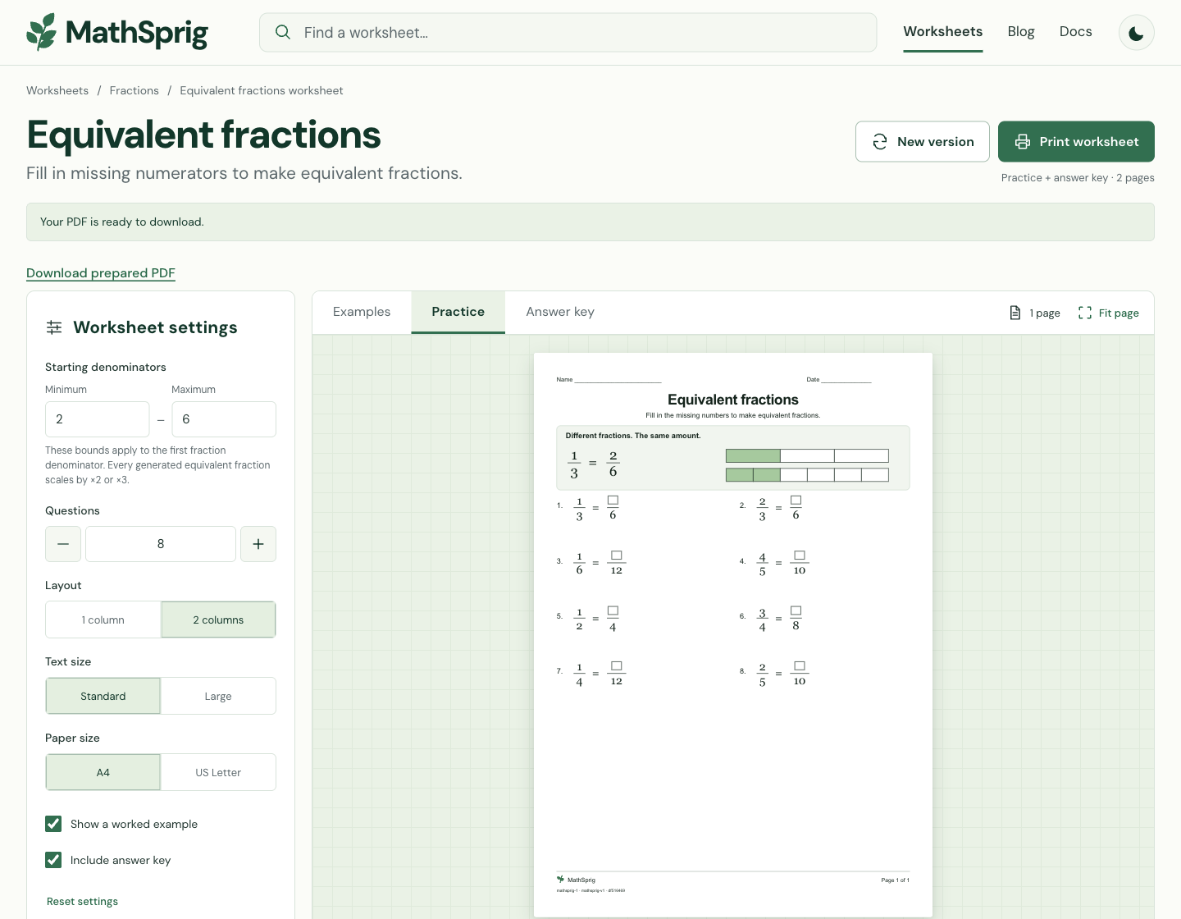Choose Standard text size
The height and width of the screenshot is (919, 1181).
coord(103,696)
